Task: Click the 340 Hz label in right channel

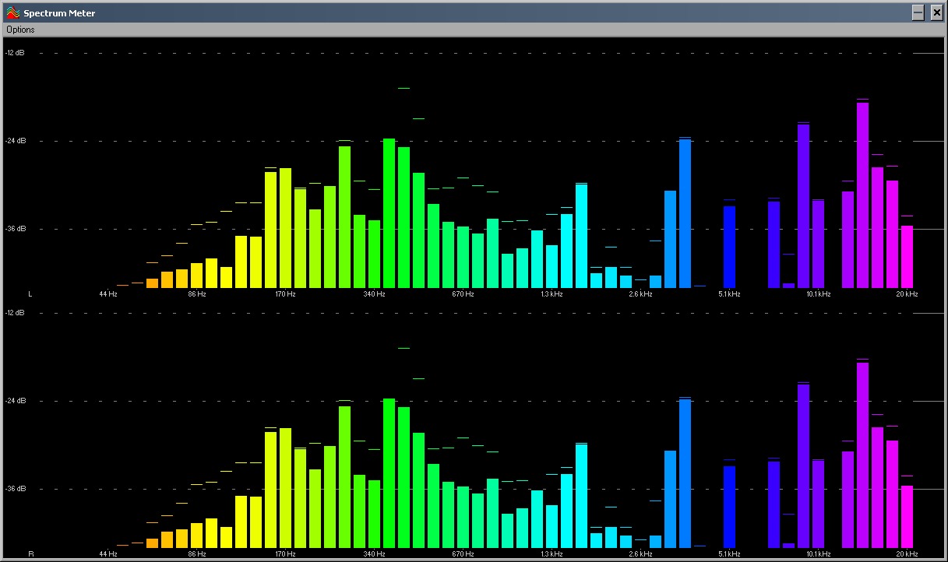Action: (x=374, y=554)
